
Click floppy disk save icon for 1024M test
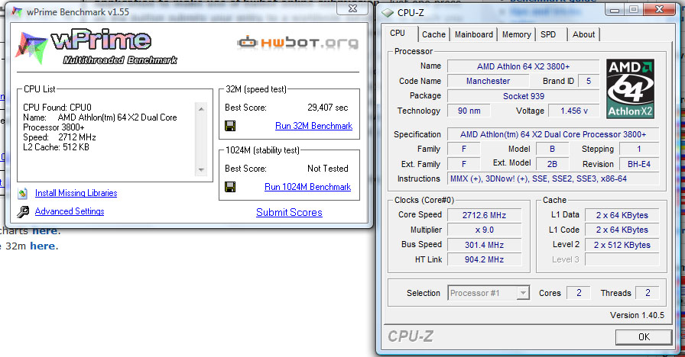pos(230,187)
